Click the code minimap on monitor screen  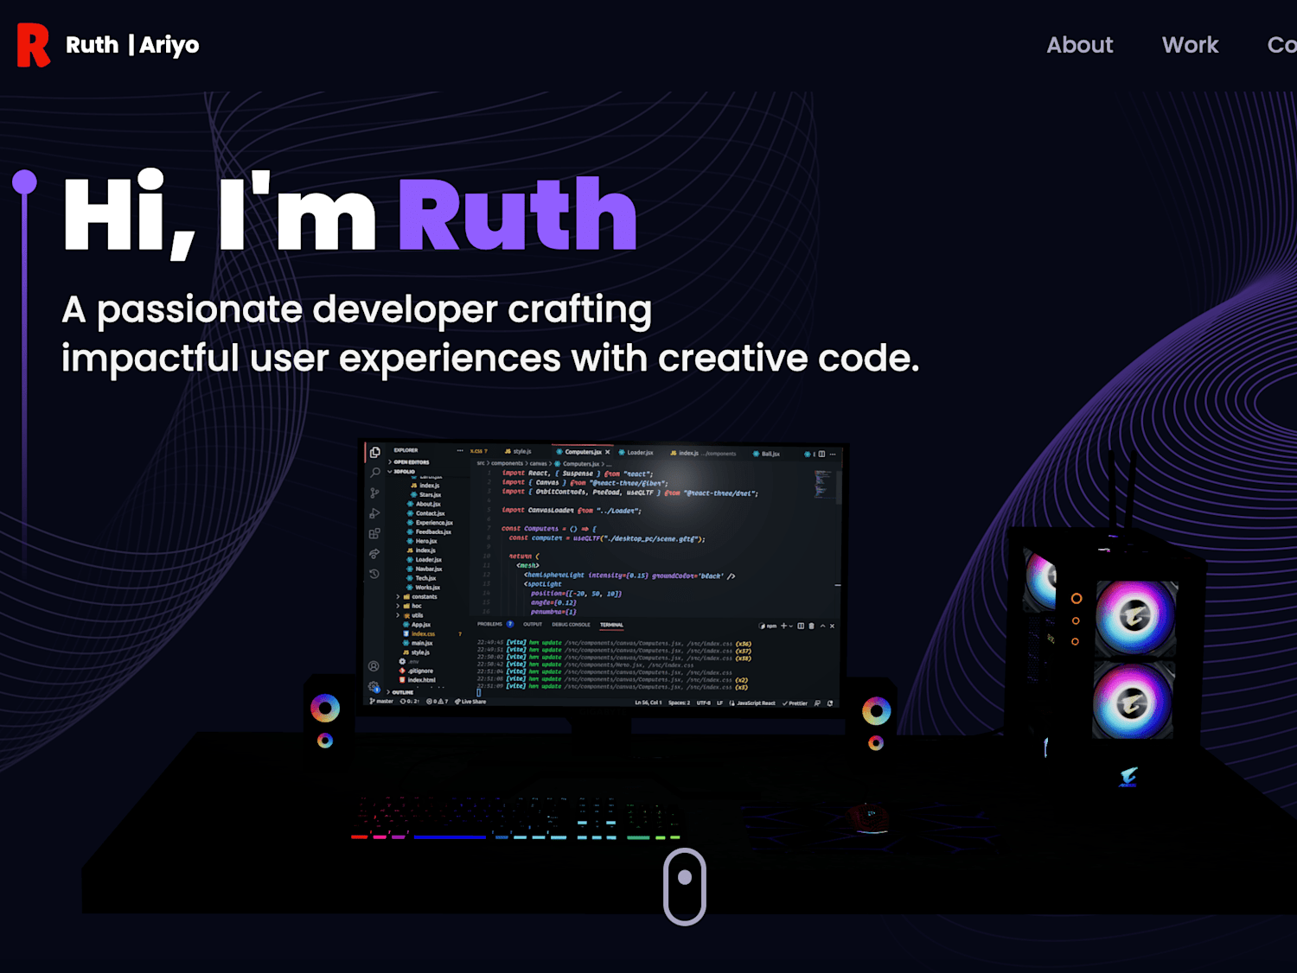click(823, 484)
